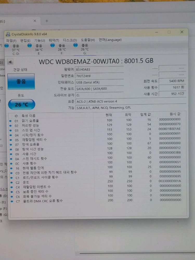Viewport: 195px width, 260px height.
Task: Select the 현재 헬륨 단계 attribute name
Action: [x=33, y=168]
